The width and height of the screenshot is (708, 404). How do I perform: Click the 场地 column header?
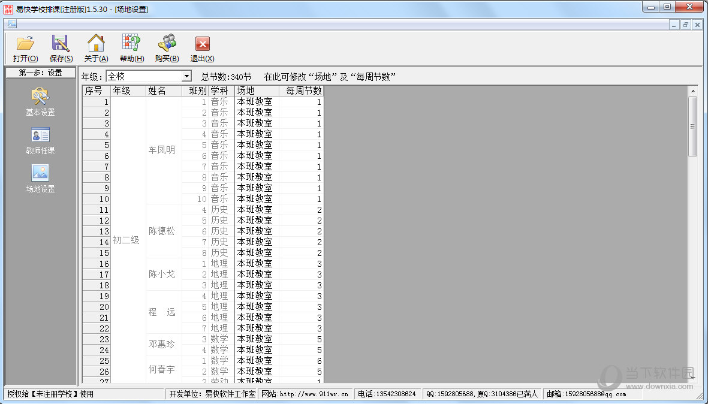pos(257,91)
